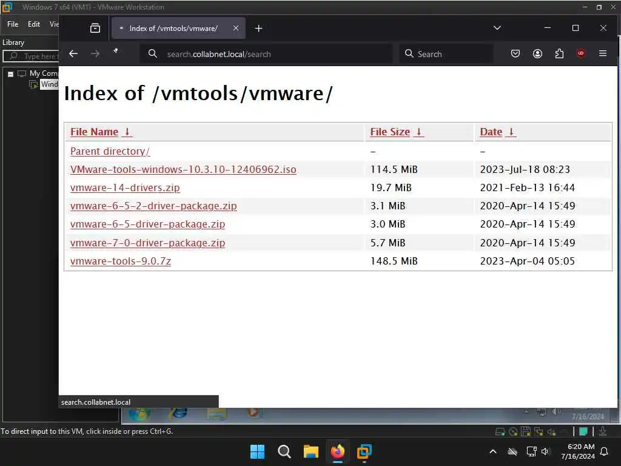Click the VMware Workstation title bar logo
The height and width of the screenshot is (466, 621).
pos(7,7)
